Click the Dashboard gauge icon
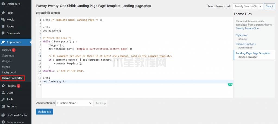The width and height of the screenshot is (278, 124). (x=3, y=4)
